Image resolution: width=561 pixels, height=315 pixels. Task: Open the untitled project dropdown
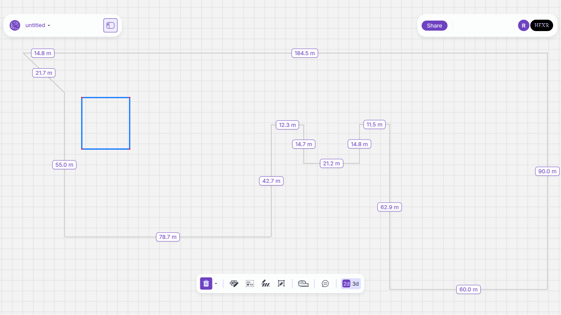point(38,25)
